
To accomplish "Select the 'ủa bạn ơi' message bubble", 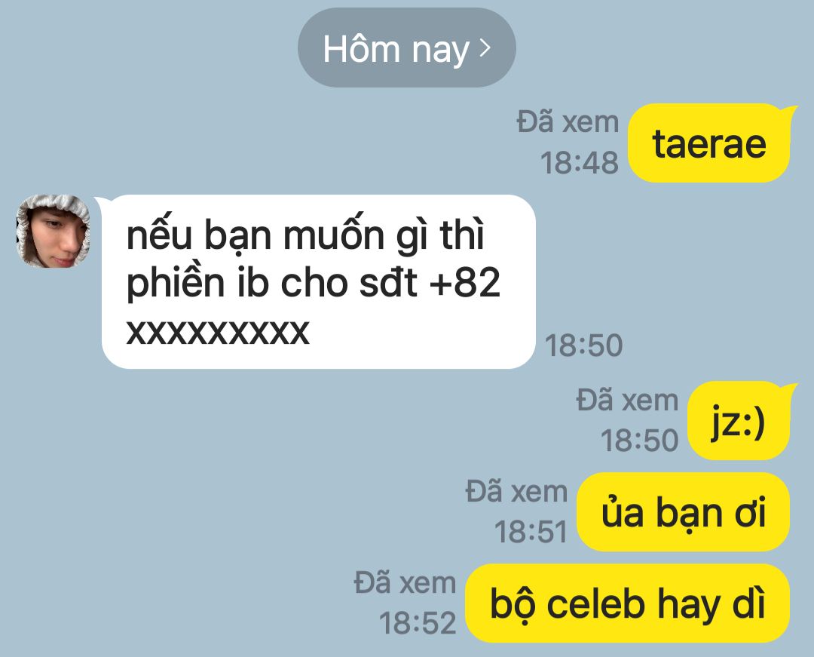I will (x=683, y=512).
